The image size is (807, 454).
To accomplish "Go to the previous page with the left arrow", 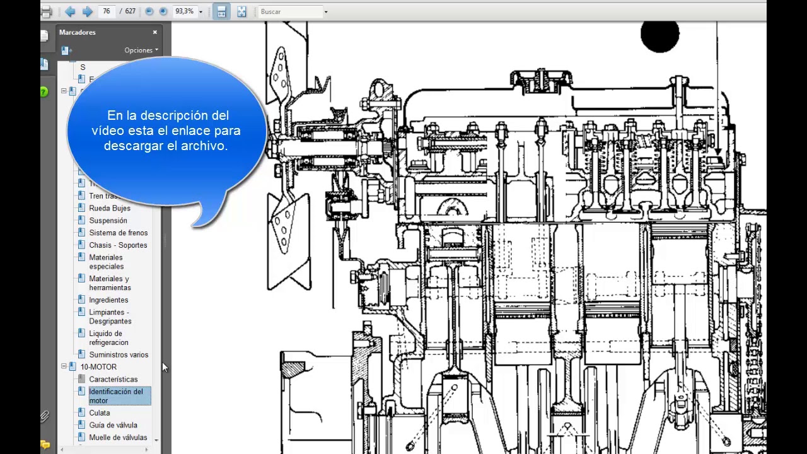I will [70, 11].
